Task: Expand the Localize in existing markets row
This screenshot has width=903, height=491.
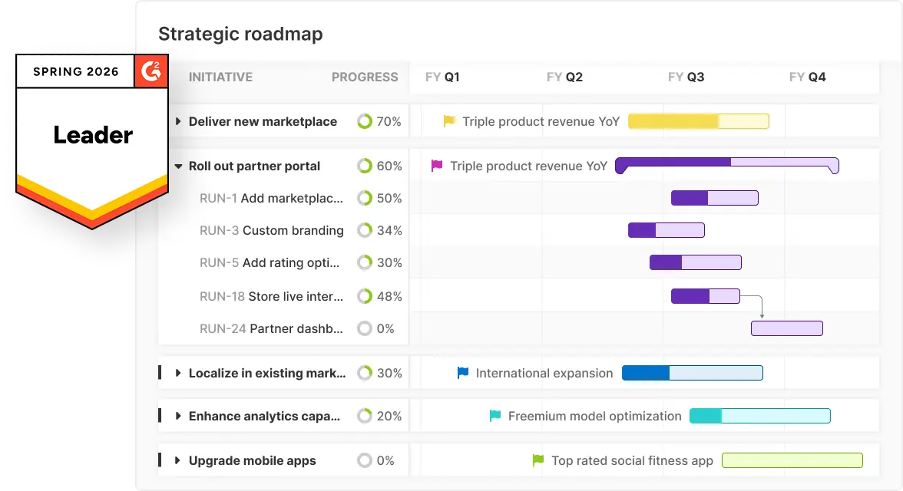Action: coord(178,373)
